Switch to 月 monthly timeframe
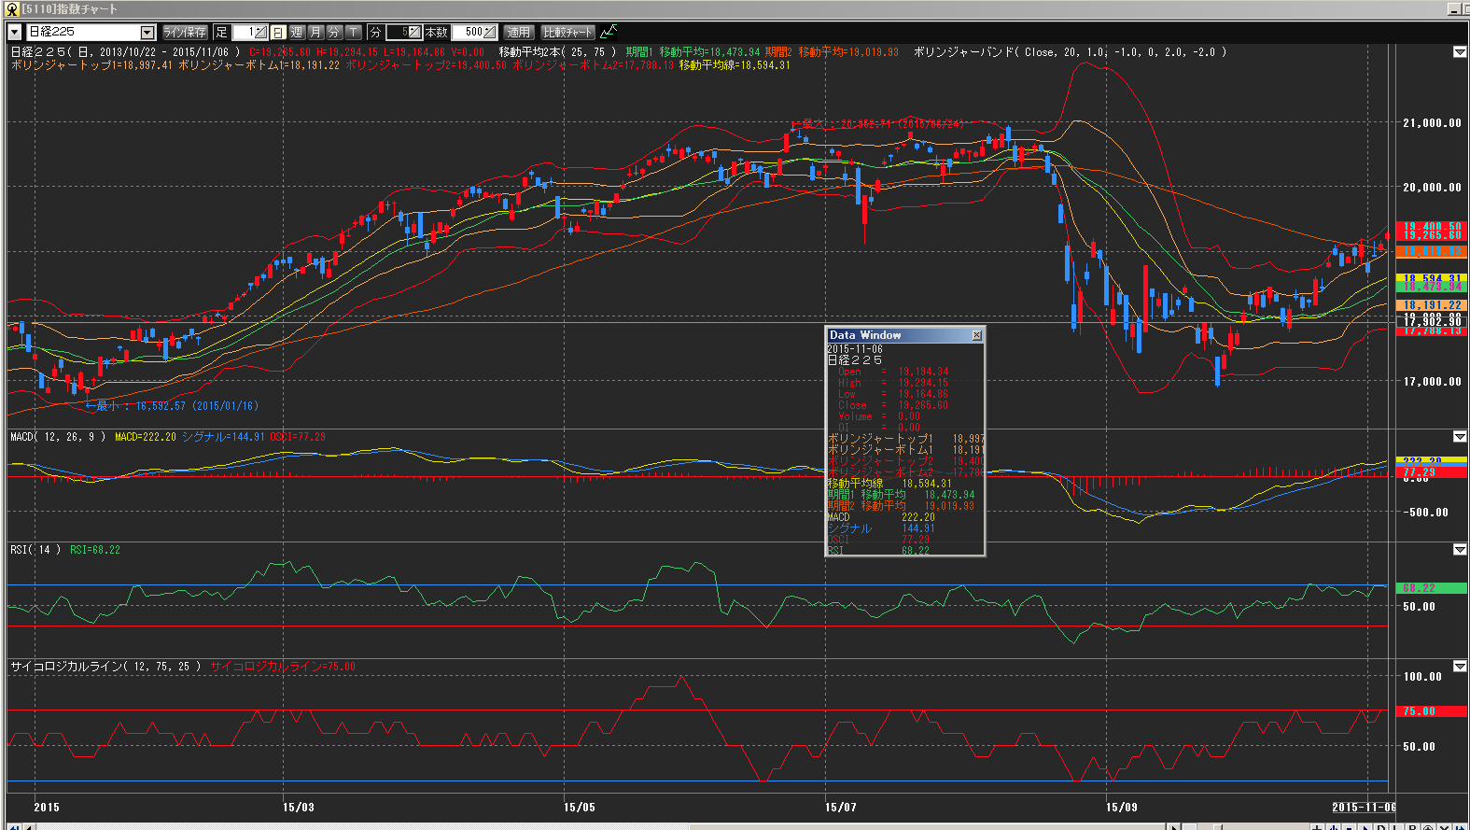Image resolution: width=1470 pixels, height=830 pixels. click(x=315, y=32)
